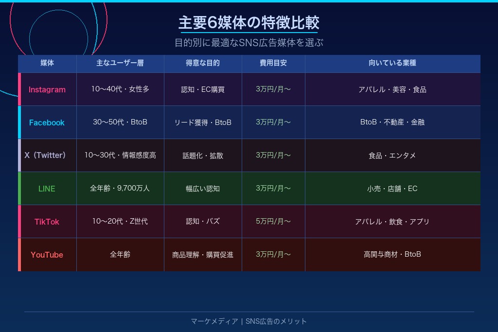Image resolution: width=498 pixels, height=332 pixels.
Task: Click the green color bar beside LINE
Action: pyautogui.click(x=19, y=189)
